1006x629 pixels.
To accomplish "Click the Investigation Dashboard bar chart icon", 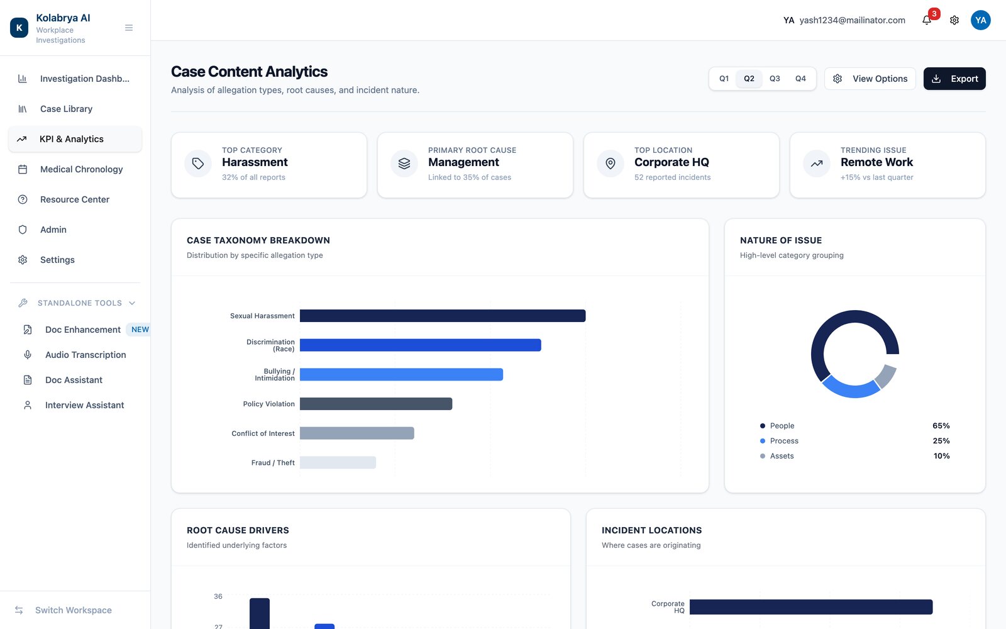I will click(x=23, y=79).
